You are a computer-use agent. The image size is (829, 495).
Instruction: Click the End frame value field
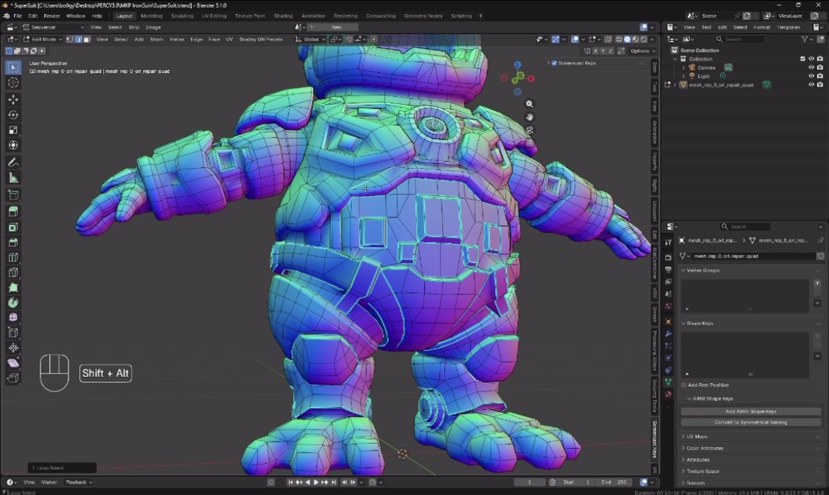coord(615,482)
